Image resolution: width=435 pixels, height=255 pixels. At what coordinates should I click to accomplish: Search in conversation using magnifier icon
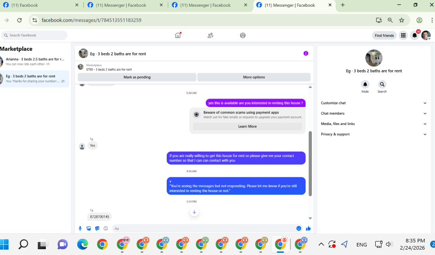[x=382, y=84]
